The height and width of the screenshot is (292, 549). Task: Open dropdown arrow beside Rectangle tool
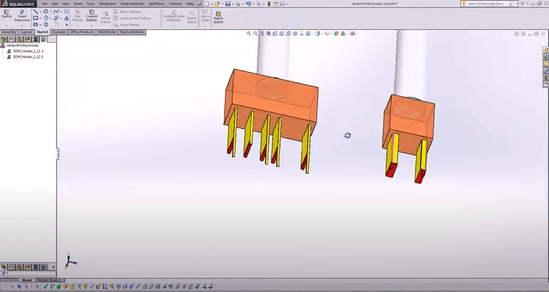click(x=41, y=18)
